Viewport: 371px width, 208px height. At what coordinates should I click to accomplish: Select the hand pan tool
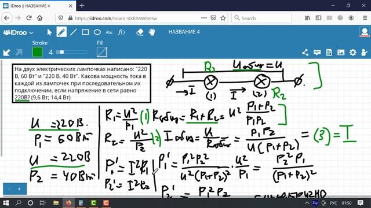(x=152, y=32)
